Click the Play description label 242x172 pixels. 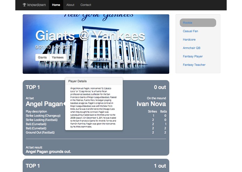36,111
